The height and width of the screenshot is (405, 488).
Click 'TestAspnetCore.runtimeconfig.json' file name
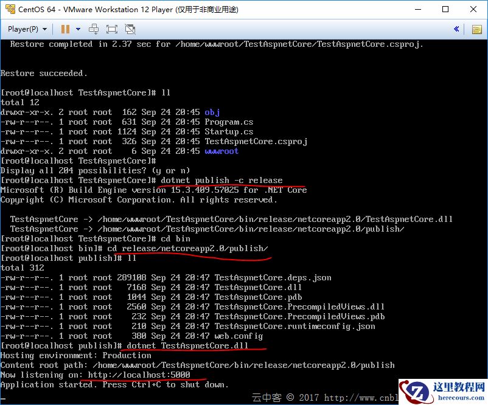295,327
